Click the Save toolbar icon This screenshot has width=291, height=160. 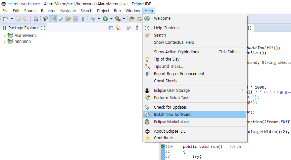tap(18, 19)
